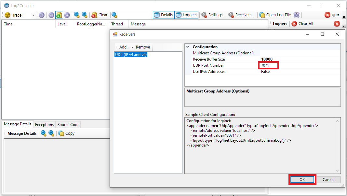Click the red close icon in Loggers panel

(x=337, y=24)
